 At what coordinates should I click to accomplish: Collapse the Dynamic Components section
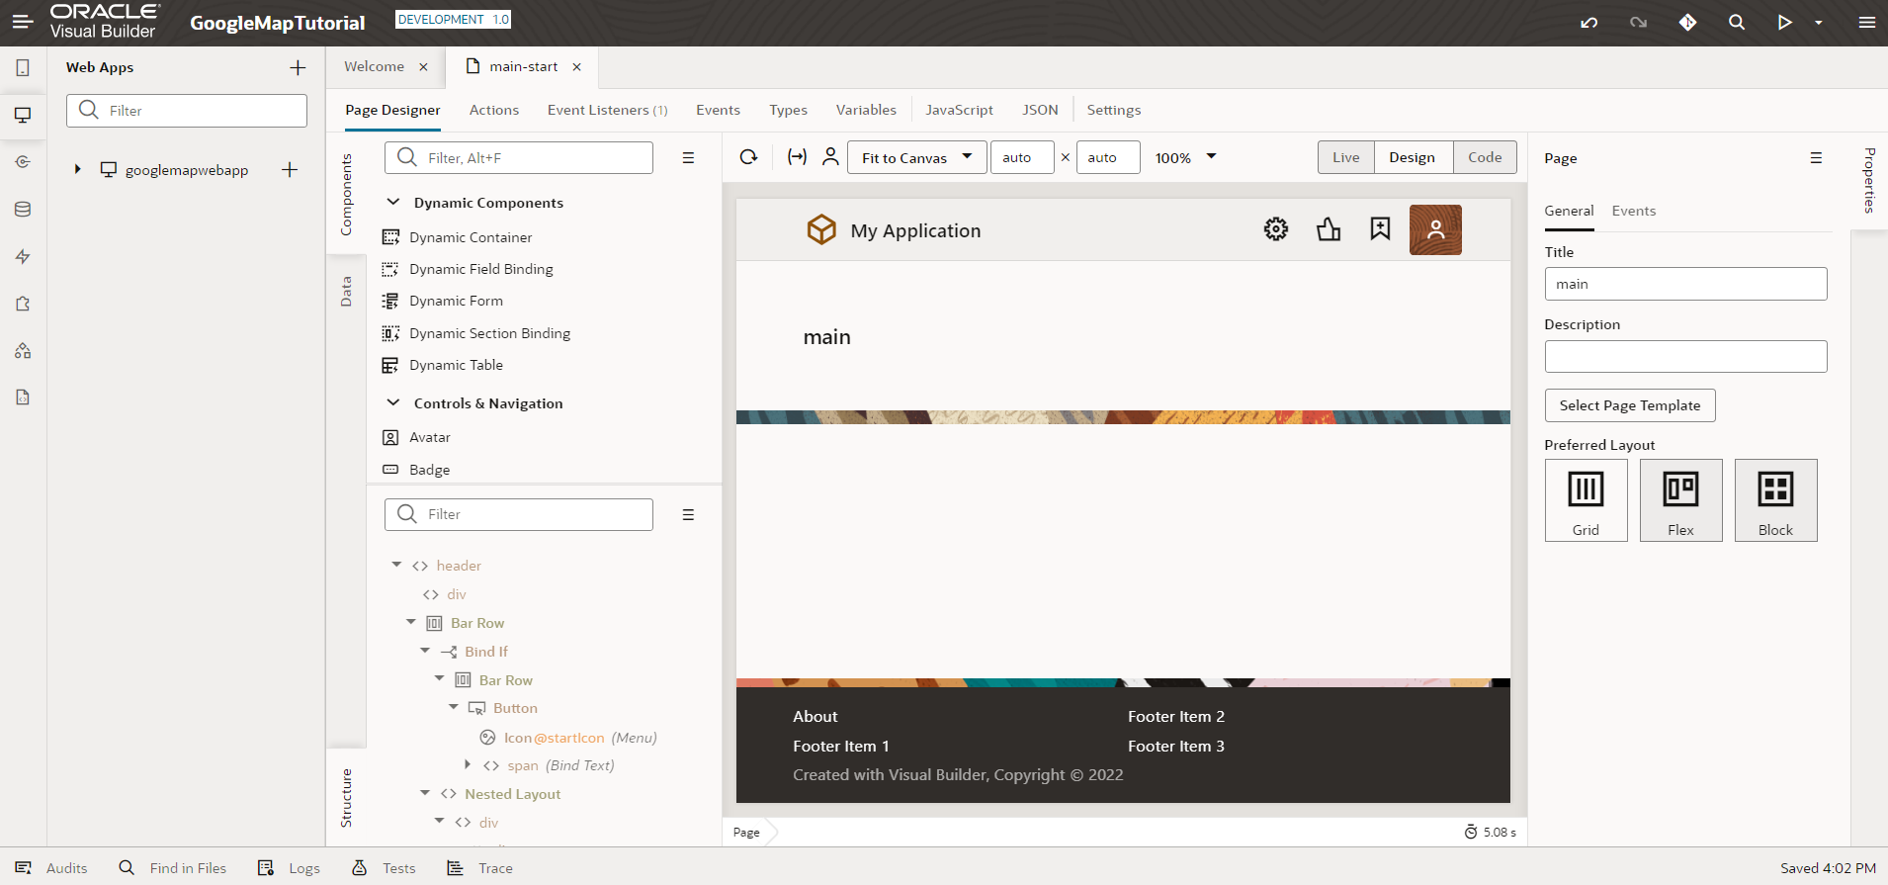click(x=393, y=203)
